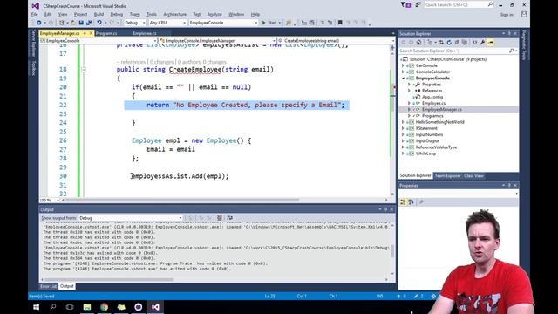The width and height of the screenshot is (558, 314).
Task: Open the Debug configuration dropdown
Action: coord(144,23)
